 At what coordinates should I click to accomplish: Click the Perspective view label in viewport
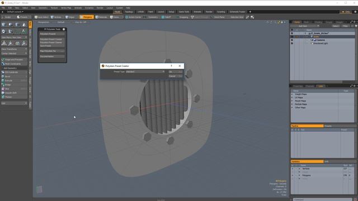(x=44, y=22)
